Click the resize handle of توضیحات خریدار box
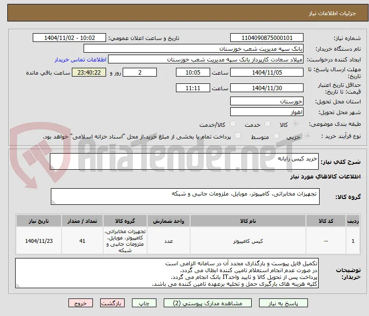The image size is (369, 316). tap(18, 285)
